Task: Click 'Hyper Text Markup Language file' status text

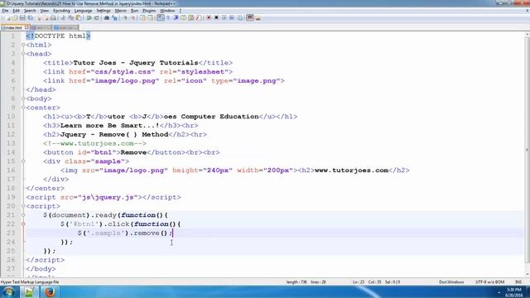Action: coord(30,281)
